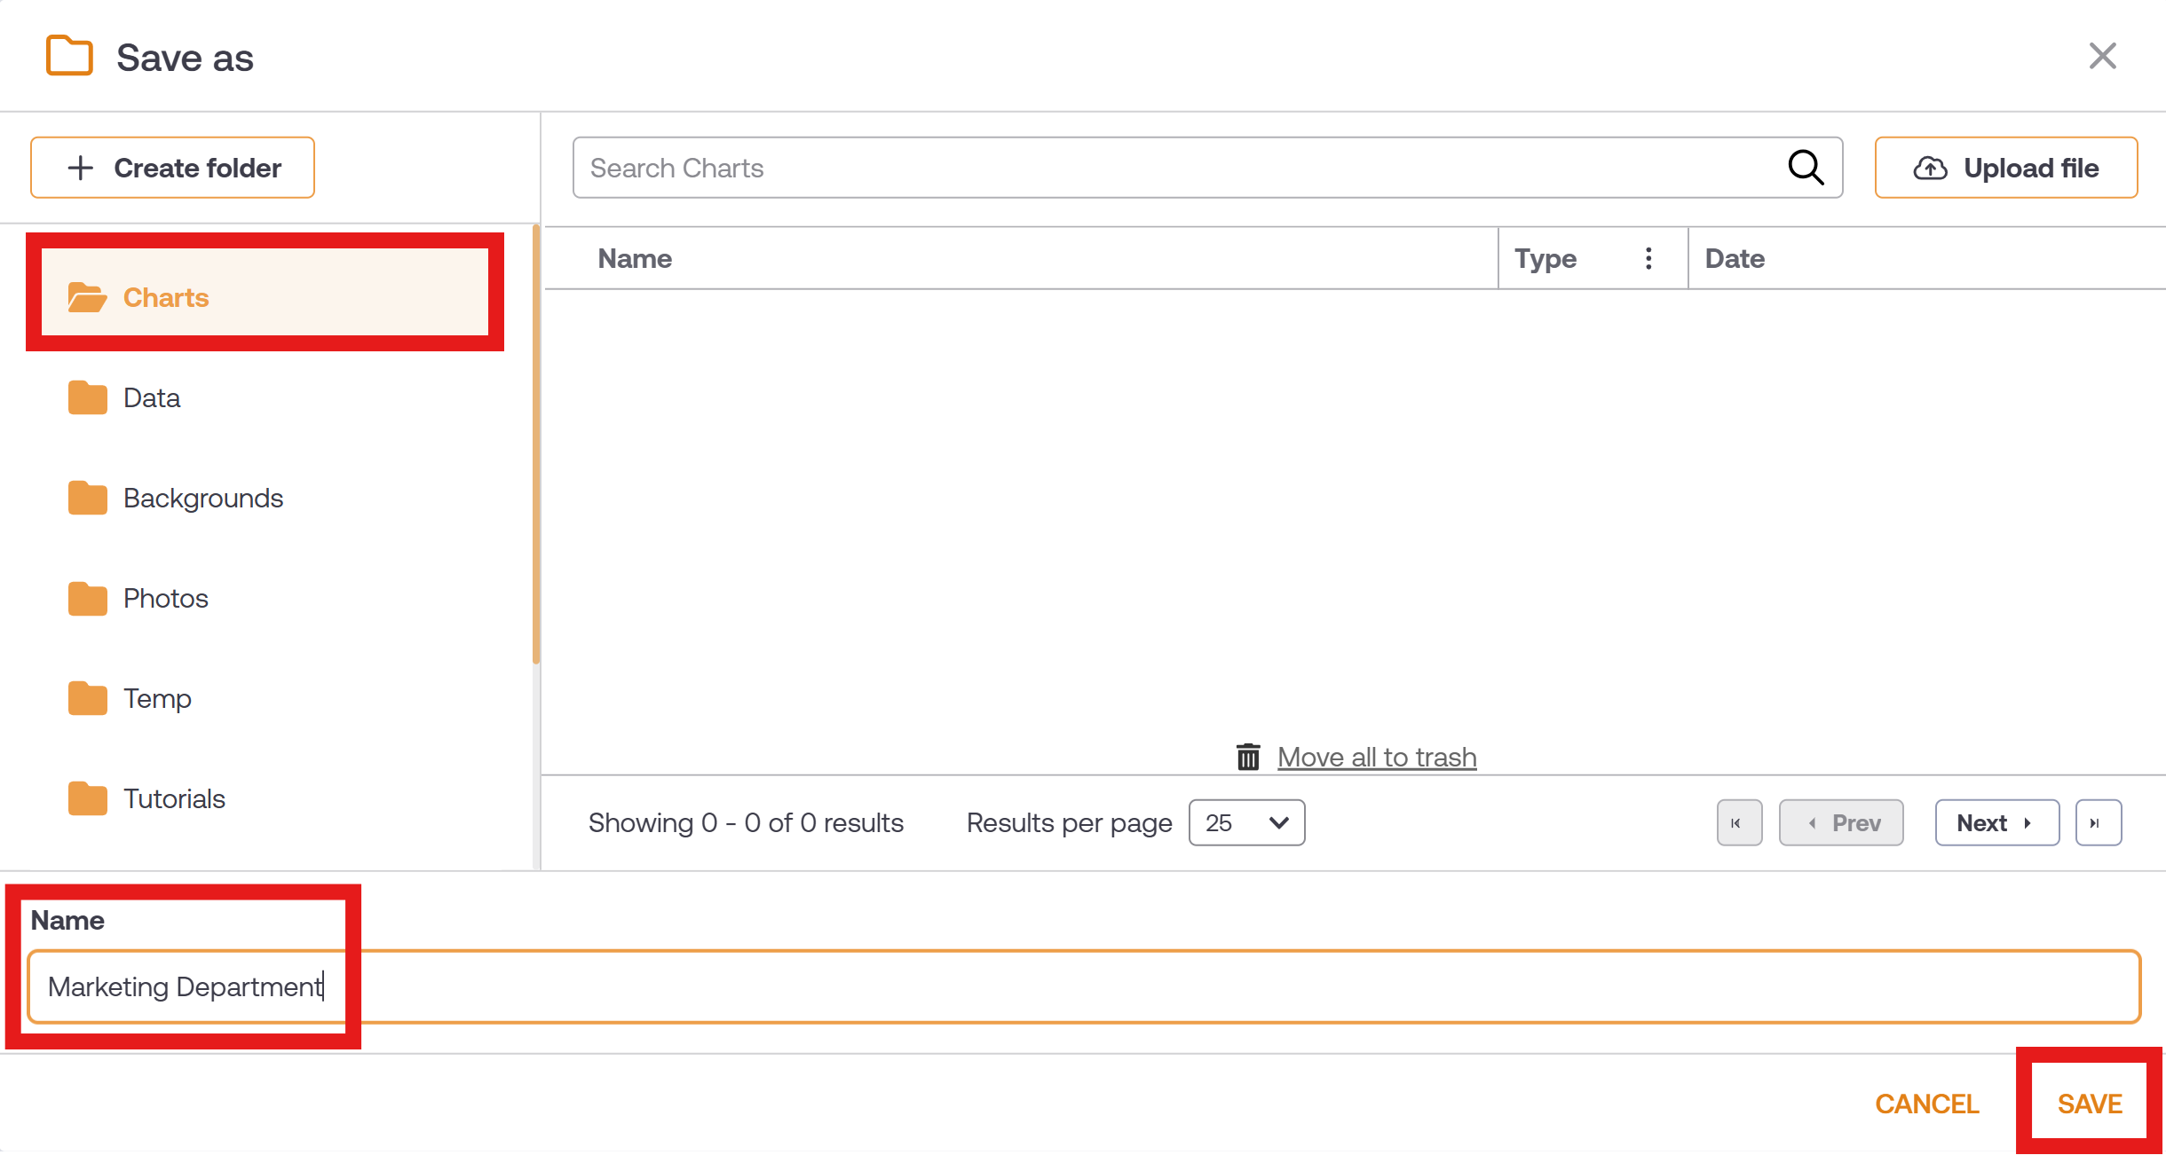
Task: Go to the Next page of results
Action: [x=1996, y=822]
